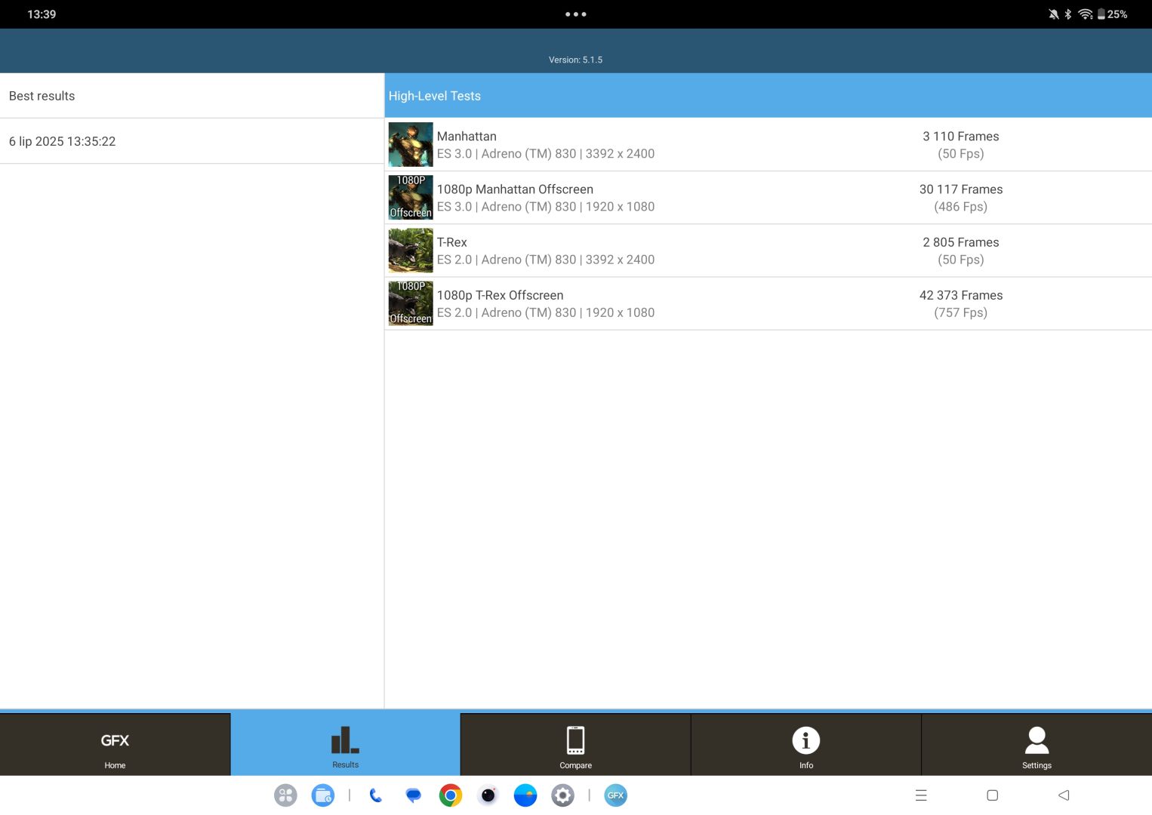Click the Manhattan test thumbnail
Screen dimensions: 1152x815
click(411, 144)
